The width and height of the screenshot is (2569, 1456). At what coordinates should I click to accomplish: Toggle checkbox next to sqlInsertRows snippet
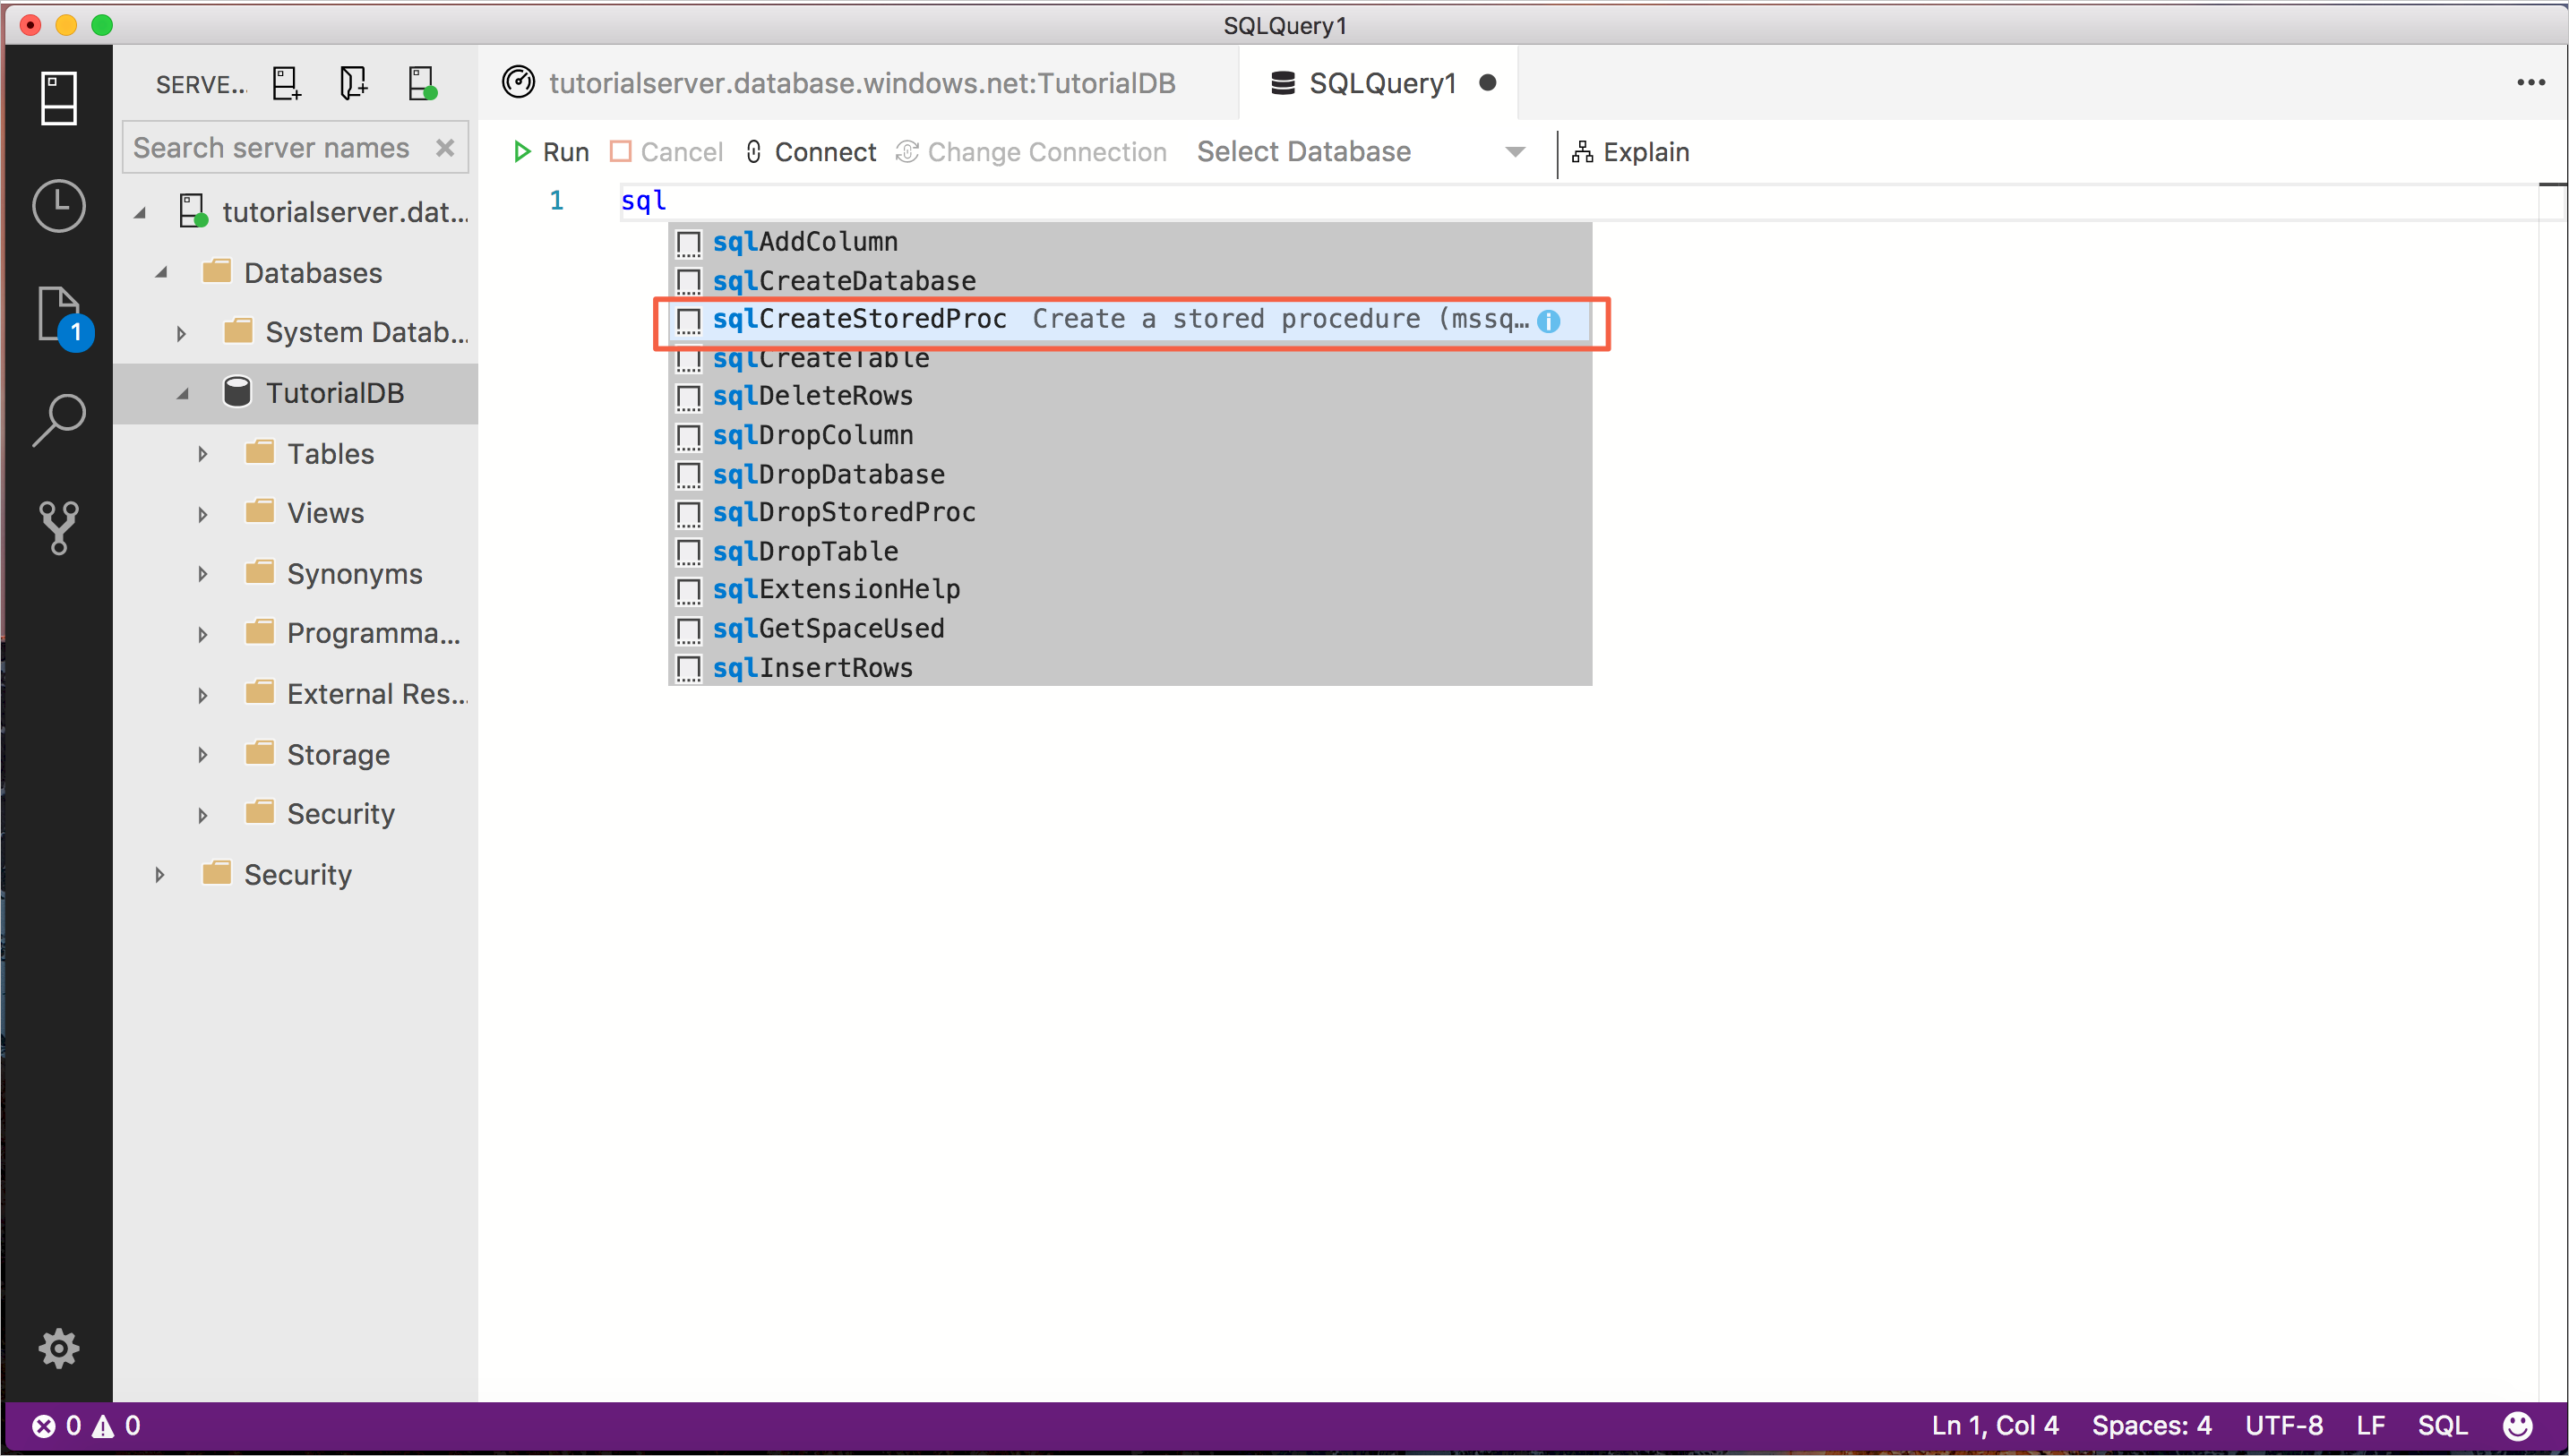coord(688,667)
